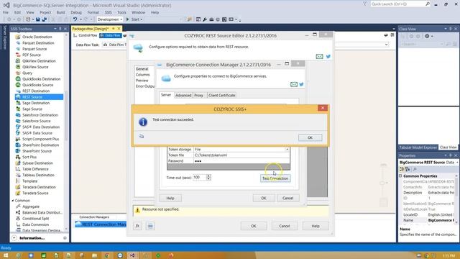Screen dimensions: 460x259
Task: Select General page in the REST Source Editor
Action: coord(142,69)
